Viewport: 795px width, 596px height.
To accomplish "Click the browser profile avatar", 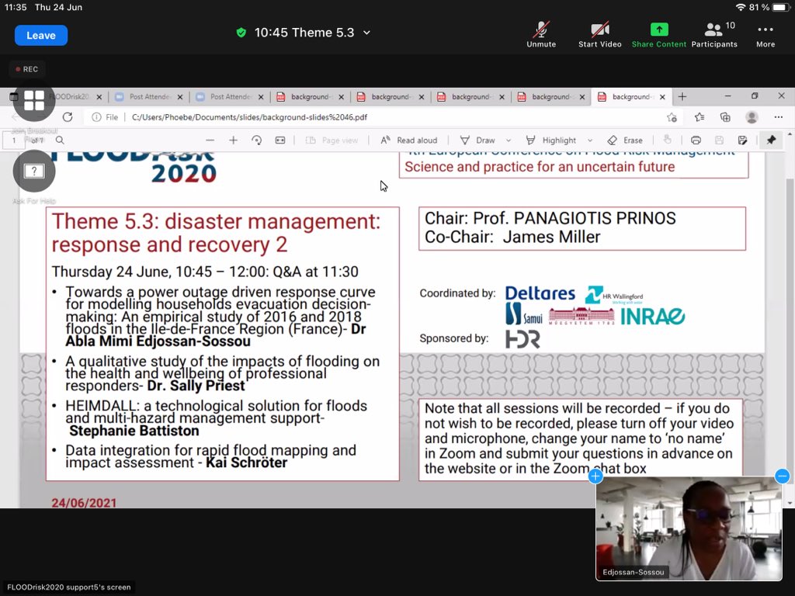I will (x=752, y=117).
